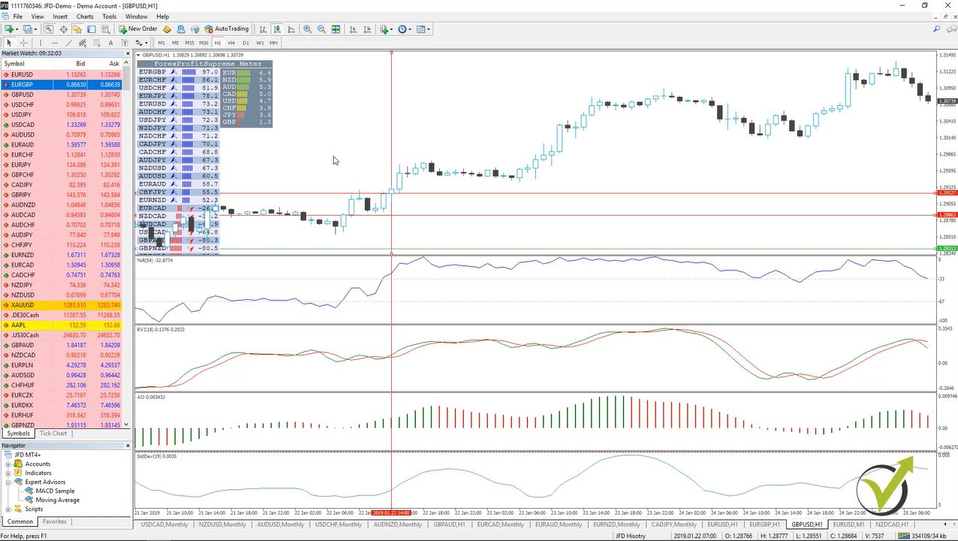This screenshot has height=541, width=958.
Task: Open the Tick Chart view
Action: [x=53, y=434]
